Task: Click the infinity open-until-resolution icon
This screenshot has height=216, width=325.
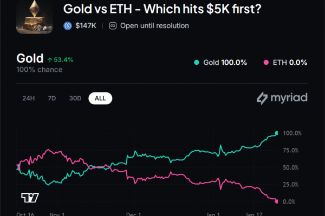Action: click(x=113, y=25)
